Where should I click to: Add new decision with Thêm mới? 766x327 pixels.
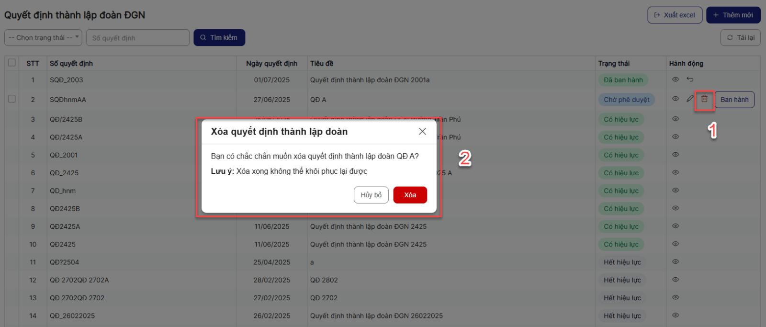(x=733, y=15)
